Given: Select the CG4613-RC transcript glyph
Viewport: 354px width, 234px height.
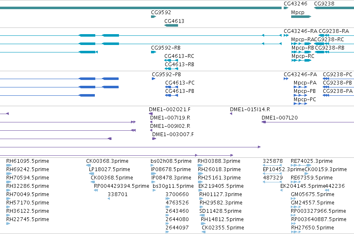Looking at the screenshot, I should click(x=171, y=60).
